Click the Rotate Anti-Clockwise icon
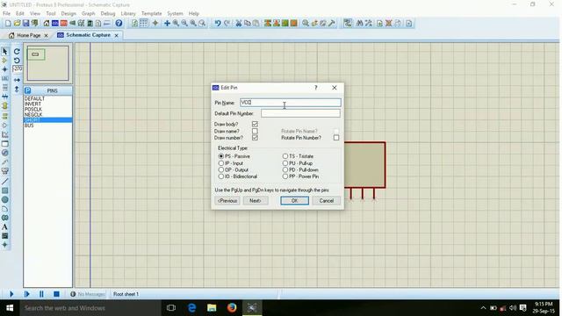This screenshot has height=316, width=562. click(17, 61)
